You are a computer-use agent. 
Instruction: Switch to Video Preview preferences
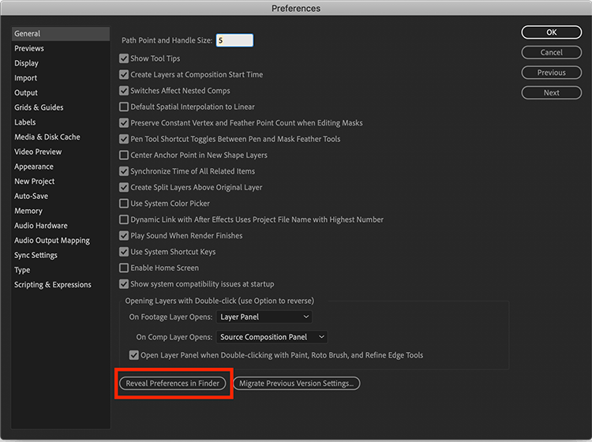pos(38,152)
